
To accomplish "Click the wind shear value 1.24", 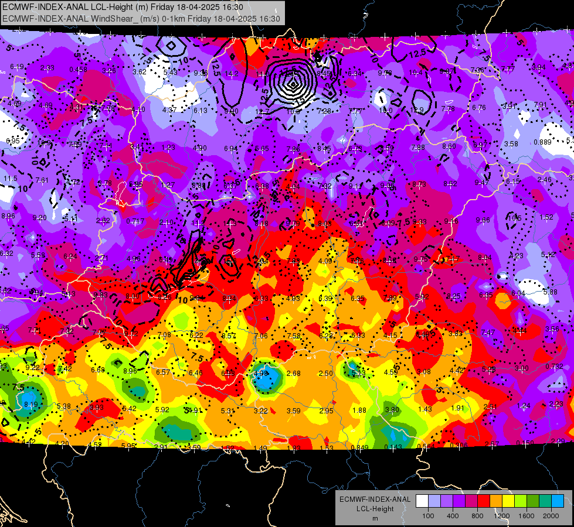I will [524, 406].
